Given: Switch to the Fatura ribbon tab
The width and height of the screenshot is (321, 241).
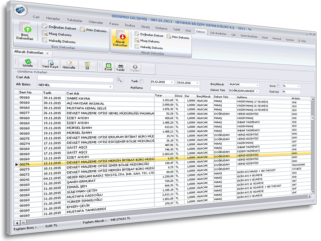Looking at the screenshot, I should pyautogui.click(x=114, y=24).
